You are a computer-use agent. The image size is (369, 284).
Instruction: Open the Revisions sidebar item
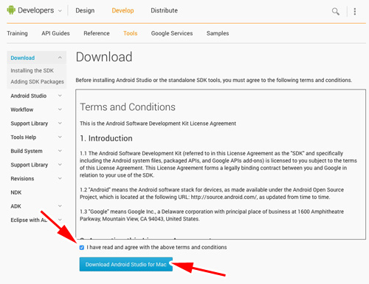pyautogui.click(x=22, y=178)
